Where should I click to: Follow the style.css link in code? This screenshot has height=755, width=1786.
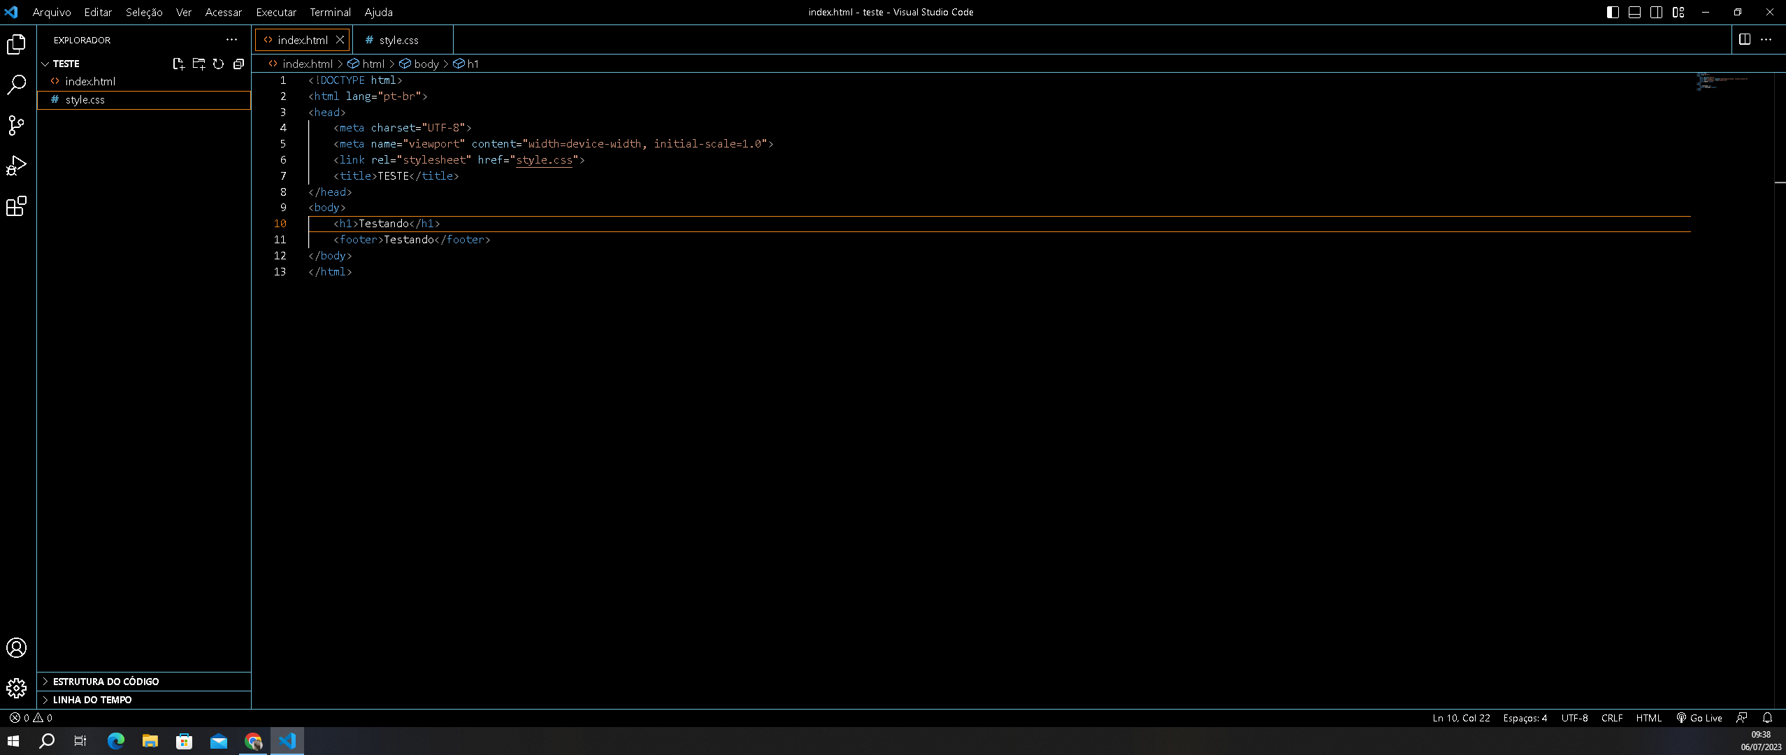click(544, 160)
